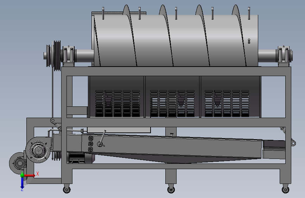Image resolution: width=305 pixels, height=198 pixels.
Task: Select the rightmost bolt atop the drum
Action: pos(249,13)
